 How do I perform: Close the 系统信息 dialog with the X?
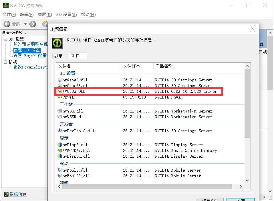pos(253,29)
